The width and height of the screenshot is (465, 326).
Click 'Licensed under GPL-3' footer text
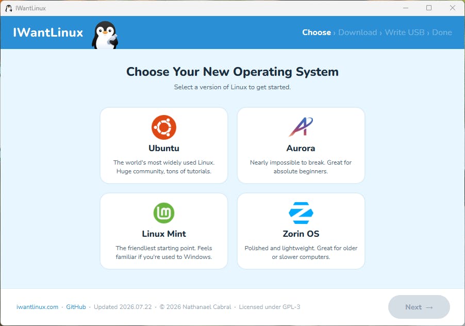[x=270, y=307]
